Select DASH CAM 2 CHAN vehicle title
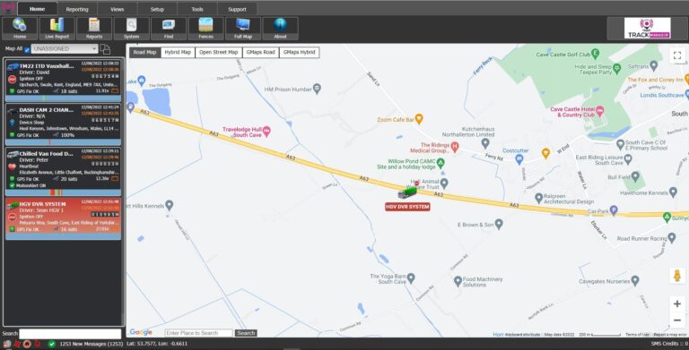Viewport: 689px width, 350px height. coord(47,109)
